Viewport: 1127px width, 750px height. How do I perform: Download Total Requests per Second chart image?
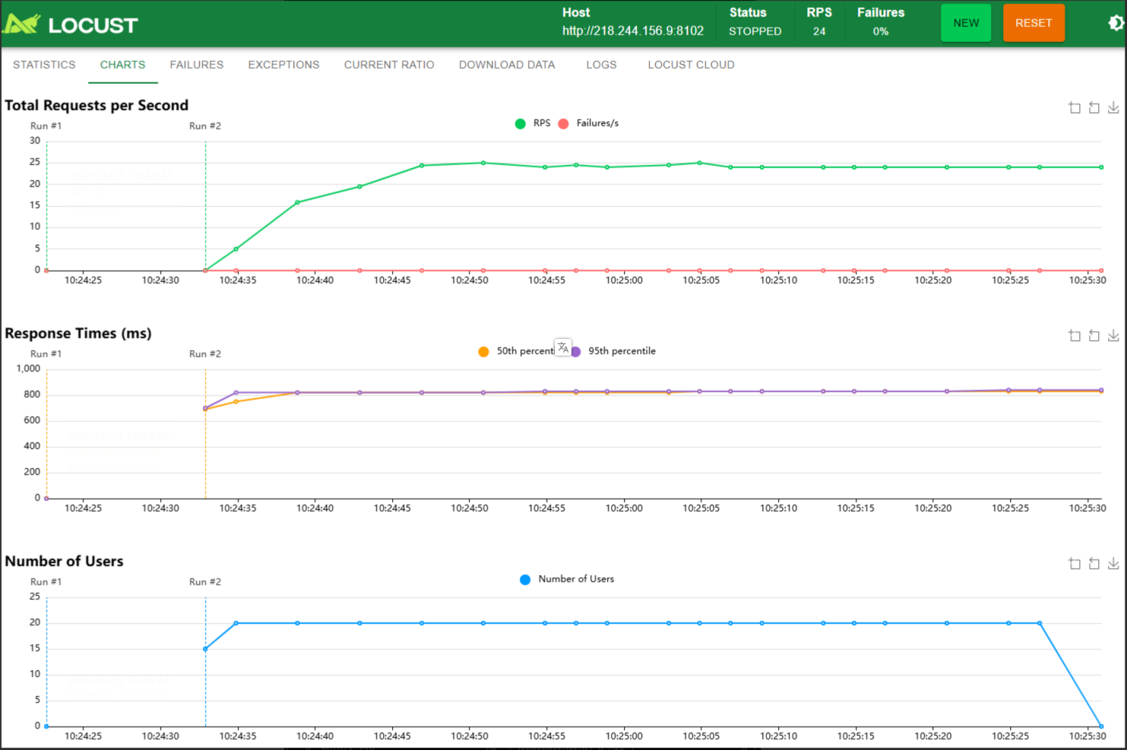[x=1113, y=108]
